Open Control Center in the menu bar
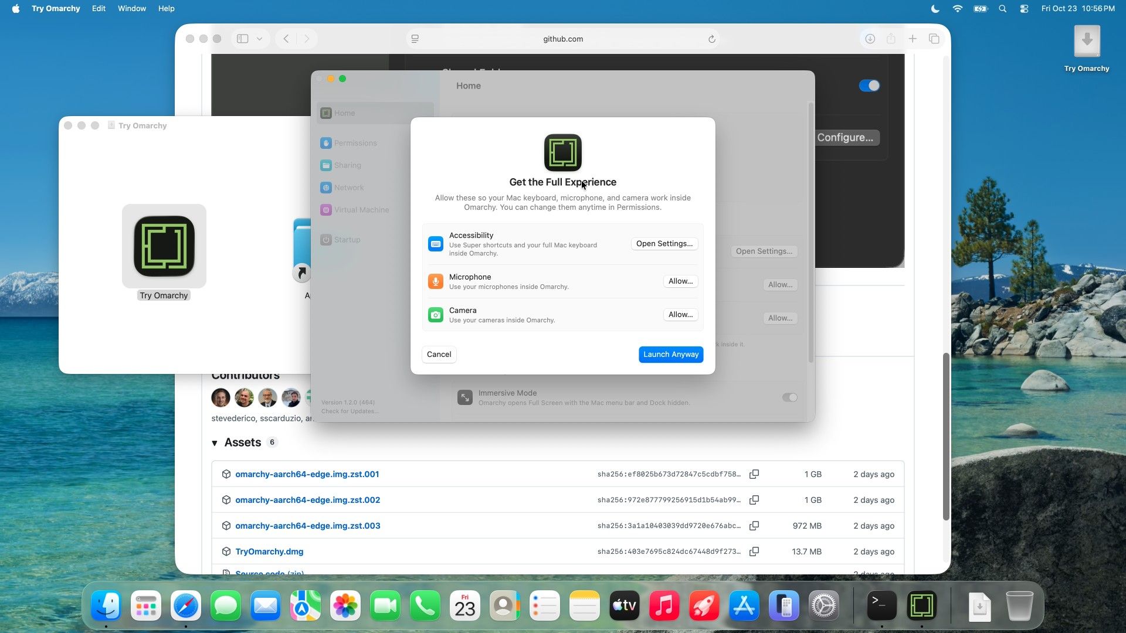 (1024, 9)
